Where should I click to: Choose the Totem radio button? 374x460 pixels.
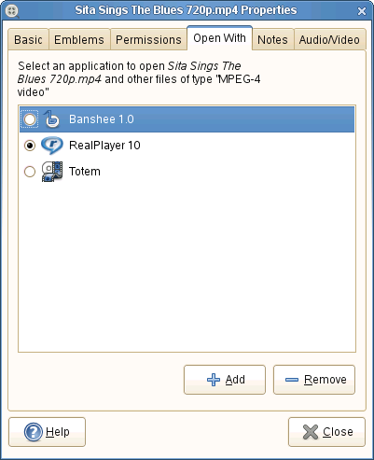point(30,172)
